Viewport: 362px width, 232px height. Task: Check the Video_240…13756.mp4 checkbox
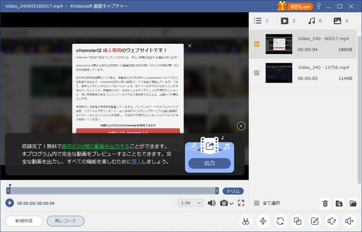tap(256, 73)
